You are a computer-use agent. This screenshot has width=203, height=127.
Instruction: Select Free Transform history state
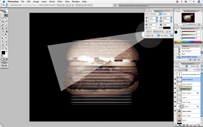pyautogui.click(x=188, y=51)
